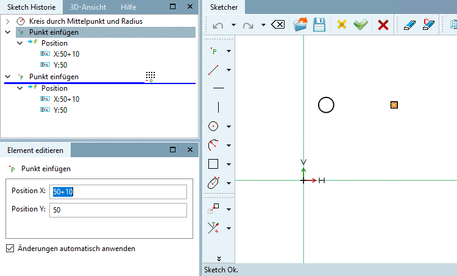Collapse Position under first Punkt einfügen
Screen dimensions: 457x276
coord(20,43)
